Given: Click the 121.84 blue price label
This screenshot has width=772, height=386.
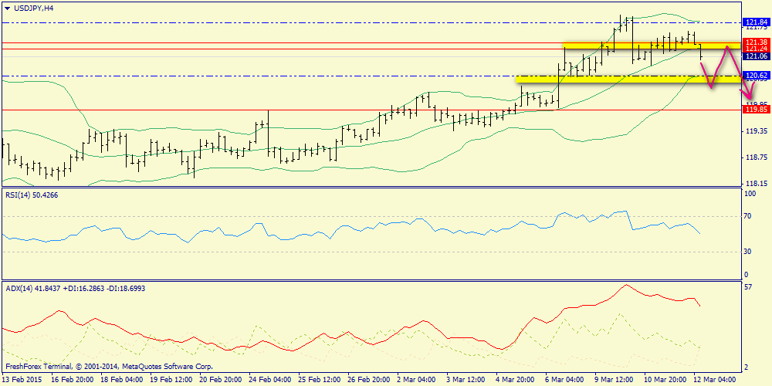Looking at the screenshot, I should click(x=757, y=22).
